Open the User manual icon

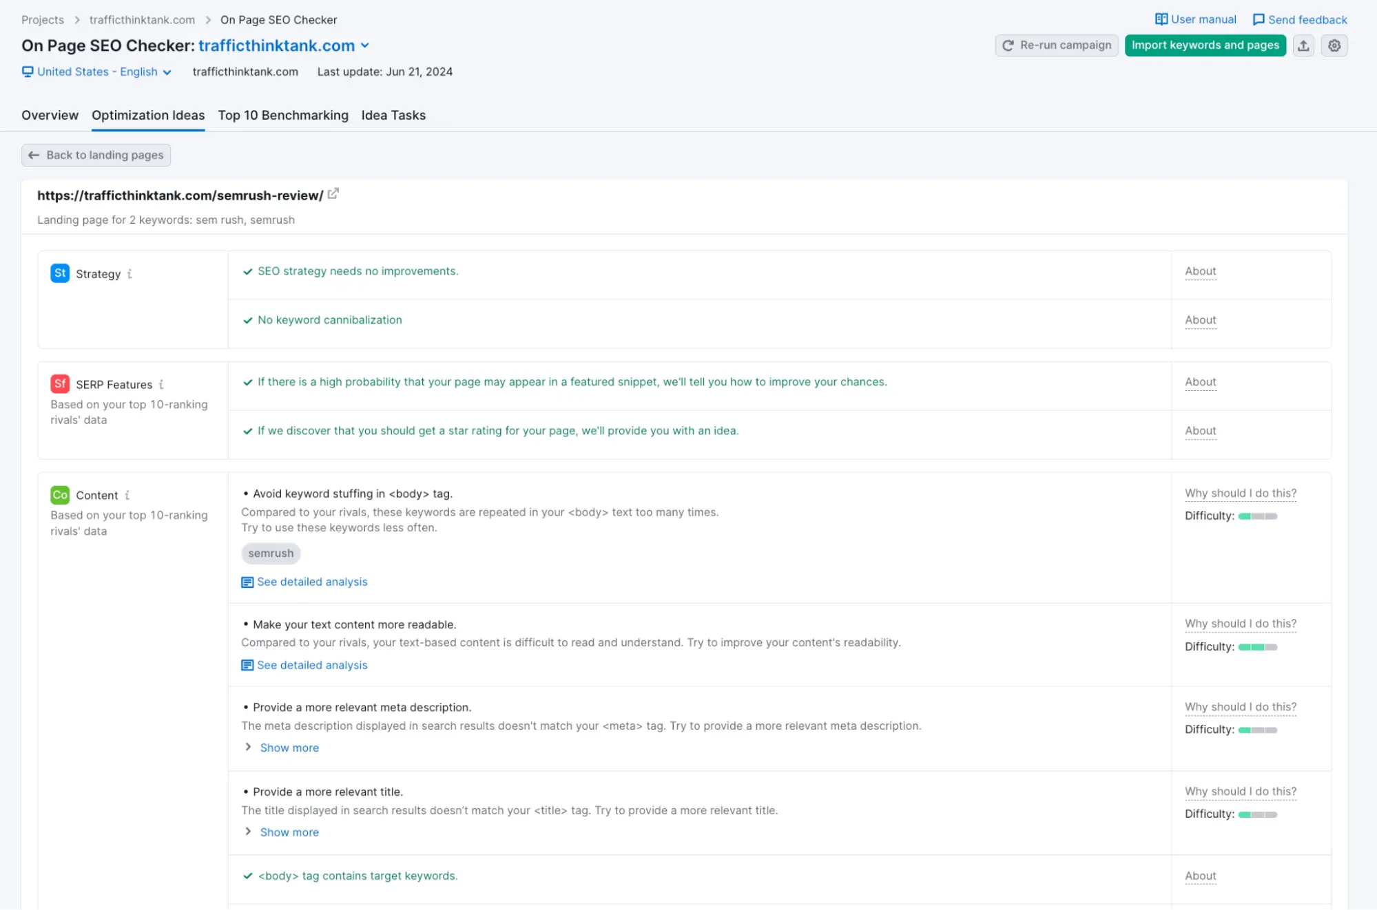[1161, 19]
